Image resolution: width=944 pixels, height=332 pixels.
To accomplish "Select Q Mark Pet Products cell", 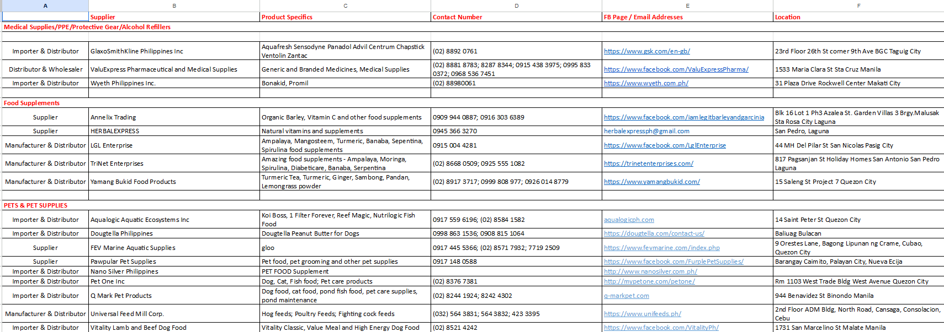I will tap(174, 296).
